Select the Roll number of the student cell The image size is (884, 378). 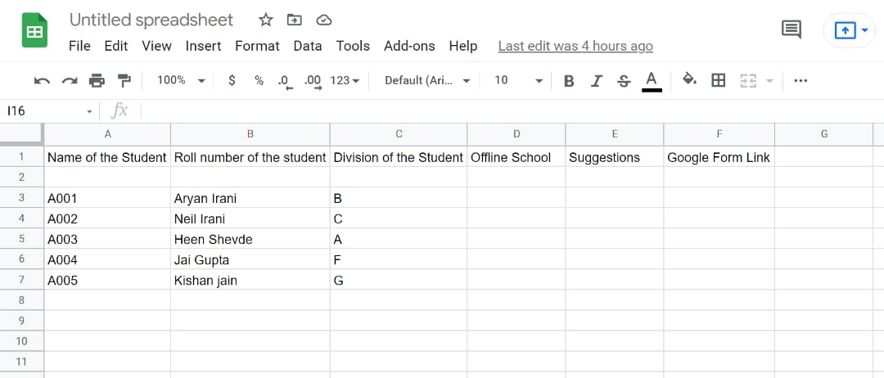[250, 157]
